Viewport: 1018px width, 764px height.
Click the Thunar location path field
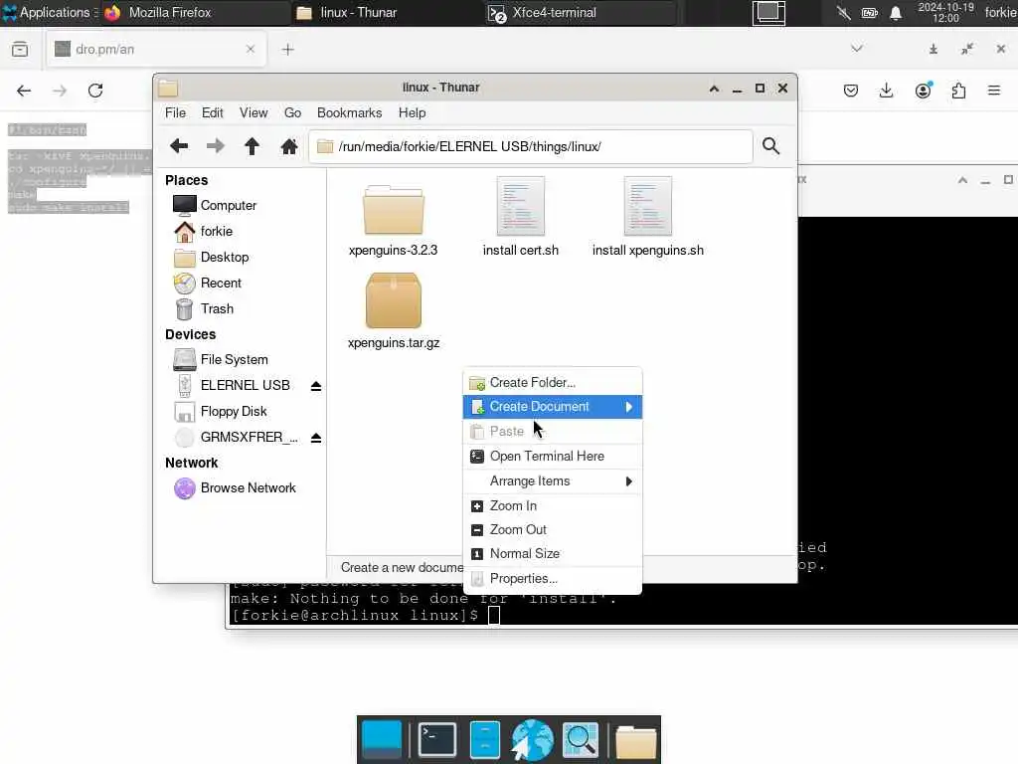[531, 147]
